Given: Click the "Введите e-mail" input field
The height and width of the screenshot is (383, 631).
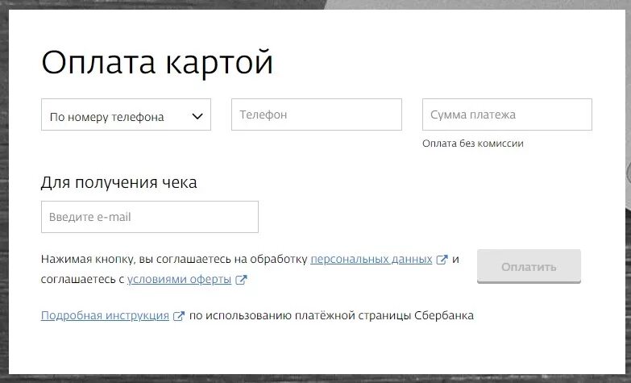Looking at the screenshot, I should coord(150,217).
